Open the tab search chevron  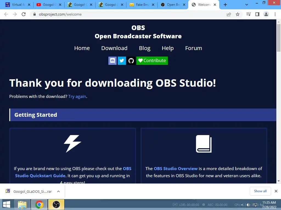(x=247, y=5)
